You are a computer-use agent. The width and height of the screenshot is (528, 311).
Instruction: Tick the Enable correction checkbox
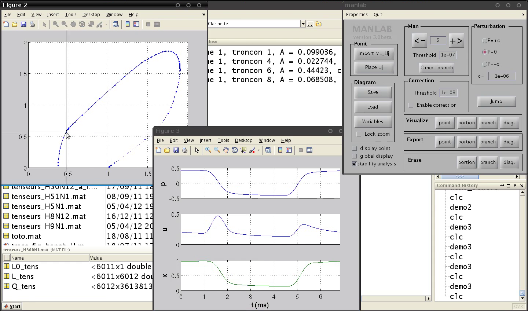pyautogui.click(x=411, y=105)
